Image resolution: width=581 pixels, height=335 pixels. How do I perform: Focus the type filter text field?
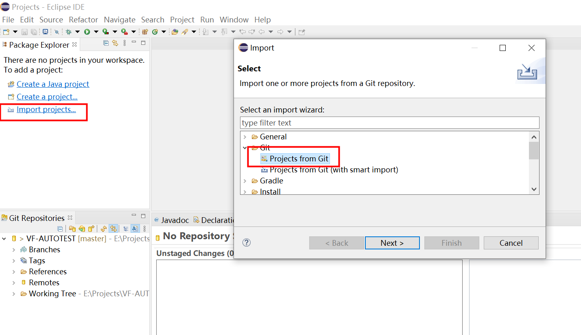(x=389, y=123)
